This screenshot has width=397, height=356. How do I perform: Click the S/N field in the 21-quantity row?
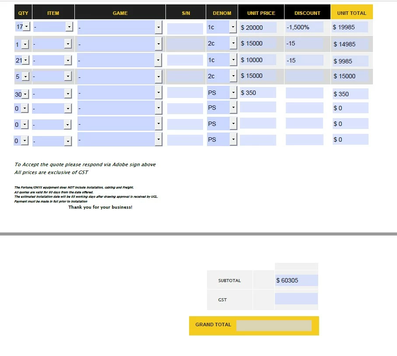pyautogui.click(x=185, y=60)
